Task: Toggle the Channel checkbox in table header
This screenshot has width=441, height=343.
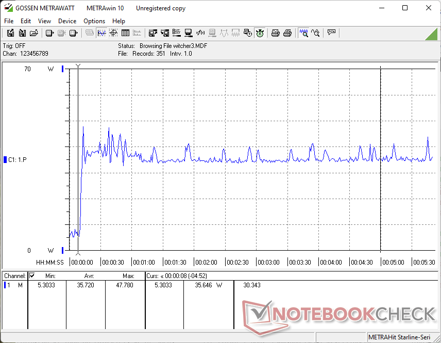Action: (32, 275)
